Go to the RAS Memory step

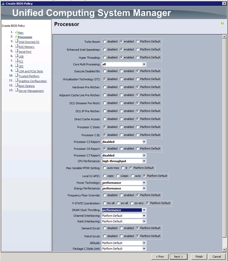[x=27, y=47]
